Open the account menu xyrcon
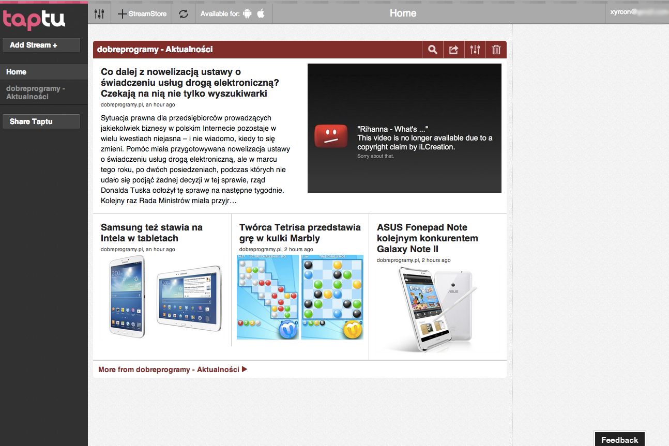This screenshot has height=446, width=669. click(x=637, y=12)
